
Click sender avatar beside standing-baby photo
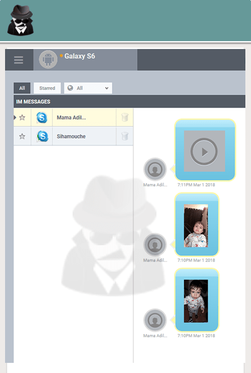point(155,320)
